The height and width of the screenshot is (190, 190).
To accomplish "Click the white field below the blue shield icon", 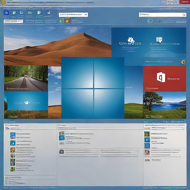I will point(14,21).
